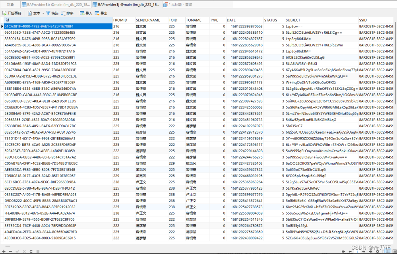Click the SUBJECT cell 5LiN5aSq5LmQ6KeC

321,188
